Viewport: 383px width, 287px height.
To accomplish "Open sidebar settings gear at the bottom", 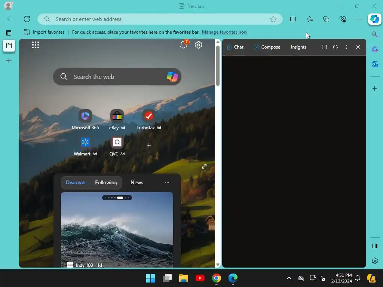I will 374,261.
